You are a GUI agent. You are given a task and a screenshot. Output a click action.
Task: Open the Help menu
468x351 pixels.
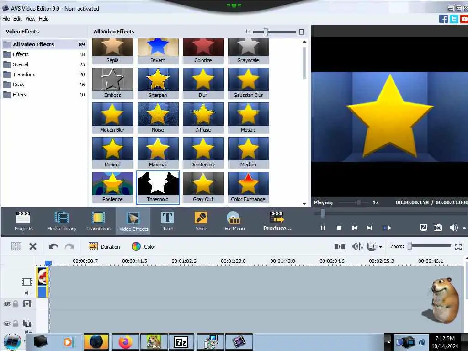pos(43,19)
